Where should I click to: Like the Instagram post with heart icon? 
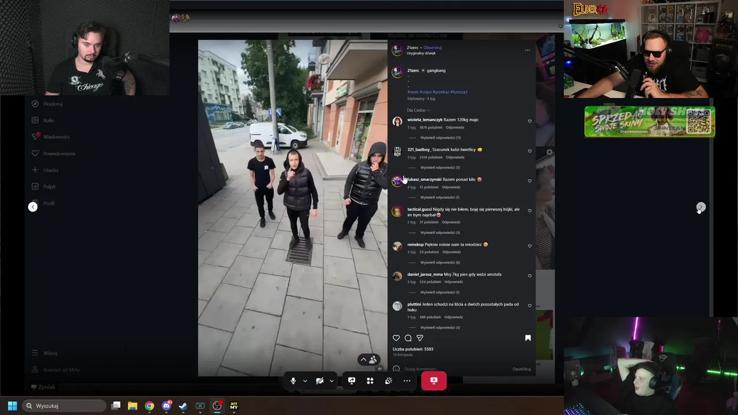[396, 338]
